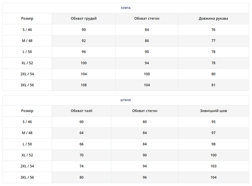The image size is (252, 186).
Task: Select L / 50 size in КОФТА table
Action: (x=27, y=52)
